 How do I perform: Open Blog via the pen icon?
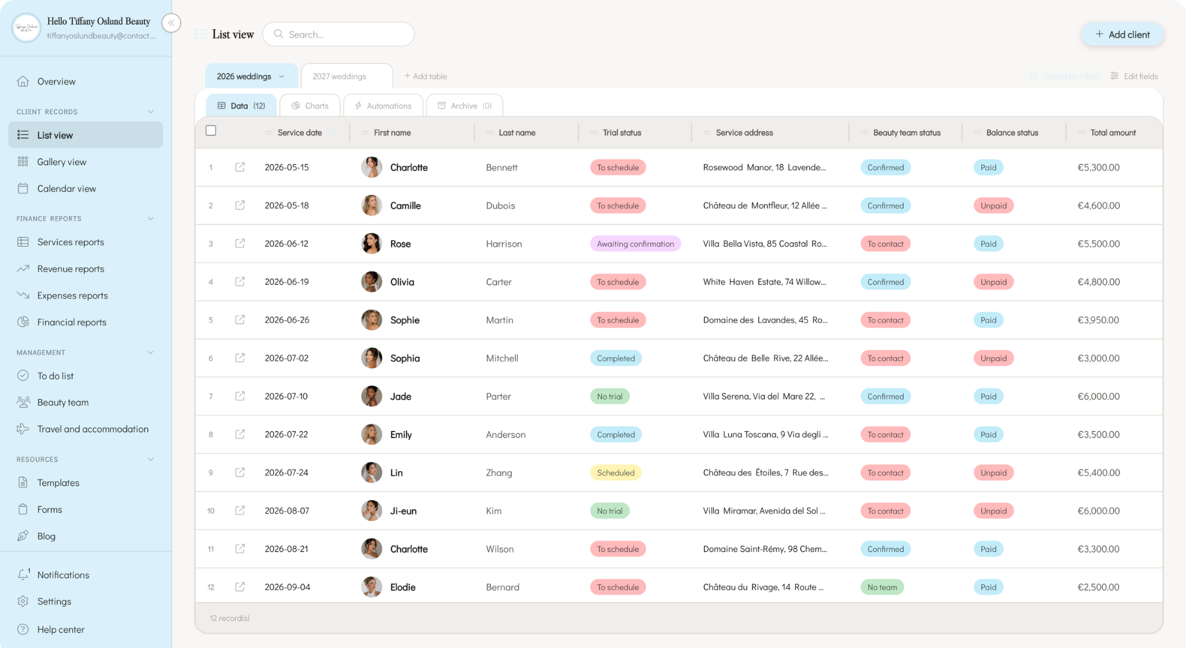(x=23, y=536)
